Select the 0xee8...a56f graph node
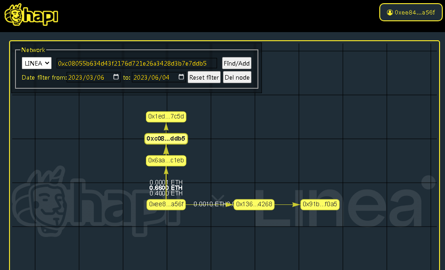The image size is (445, 270). point(166,204)
